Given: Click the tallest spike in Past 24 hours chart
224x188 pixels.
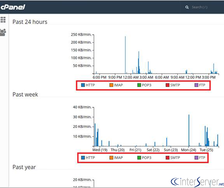Looking at the screenshot, I should [126, 55].
